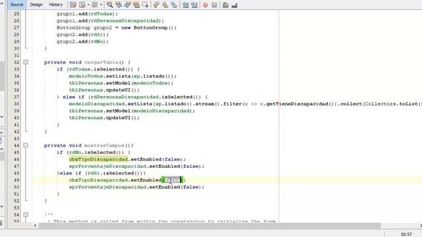Viewport: 422px width, 237px height.
Task: Click the Find Selection magnifier icon
Action: pos(109,5)
